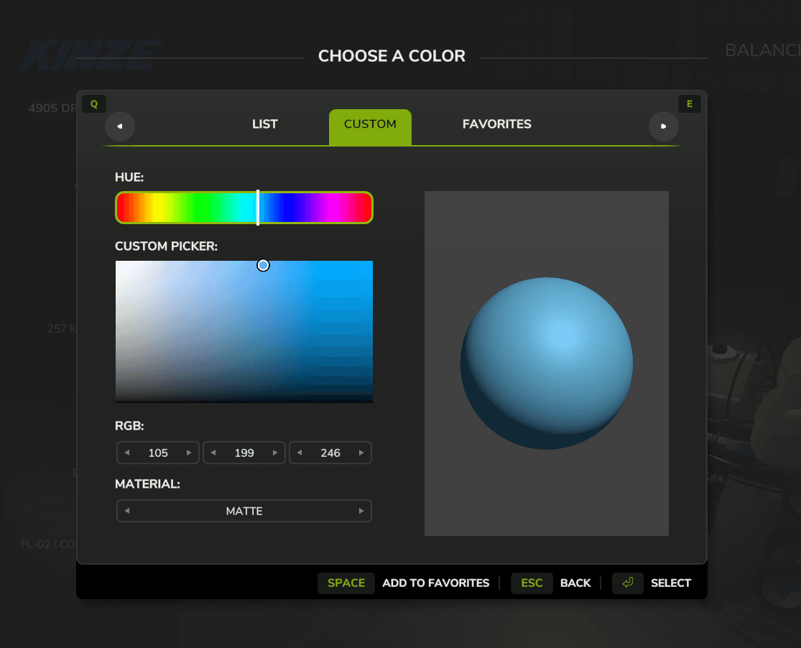Decrease the blue value of 246
Image resolution: width=801 pixels, height=648 pixels.
pos(300,453)
